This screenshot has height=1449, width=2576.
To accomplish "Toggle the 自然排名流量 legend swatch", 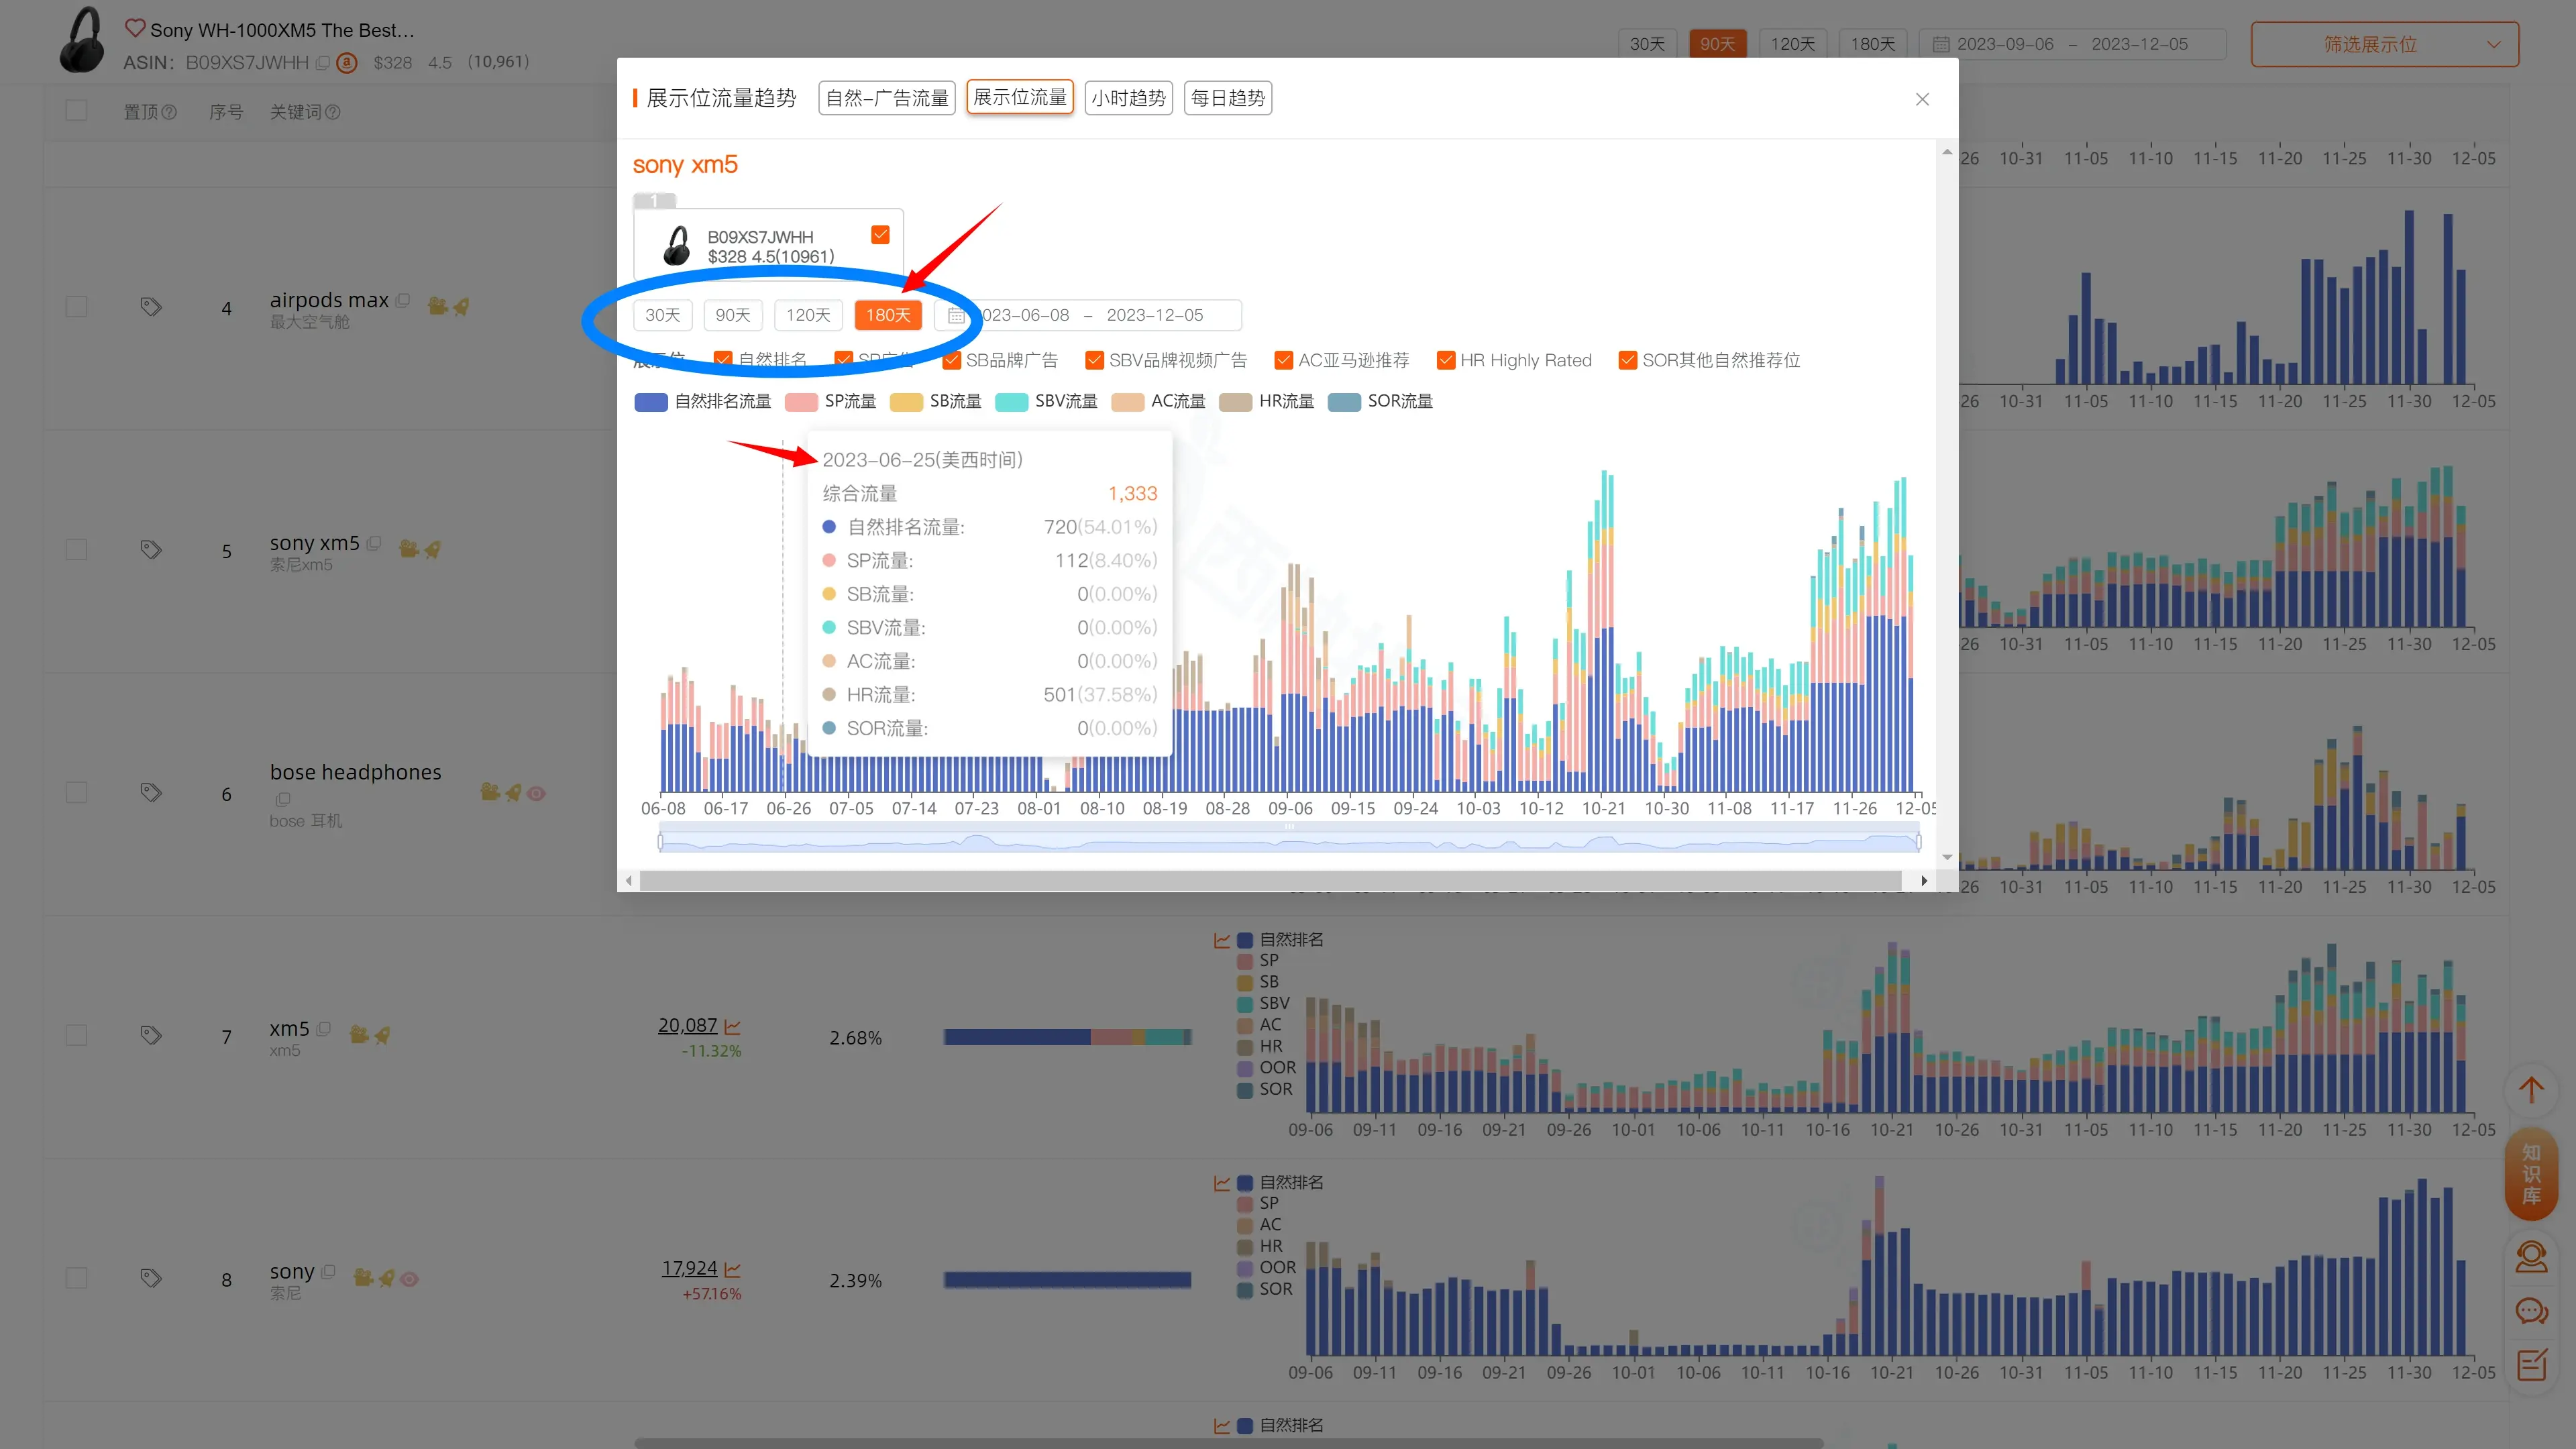I will coord(651,402).
